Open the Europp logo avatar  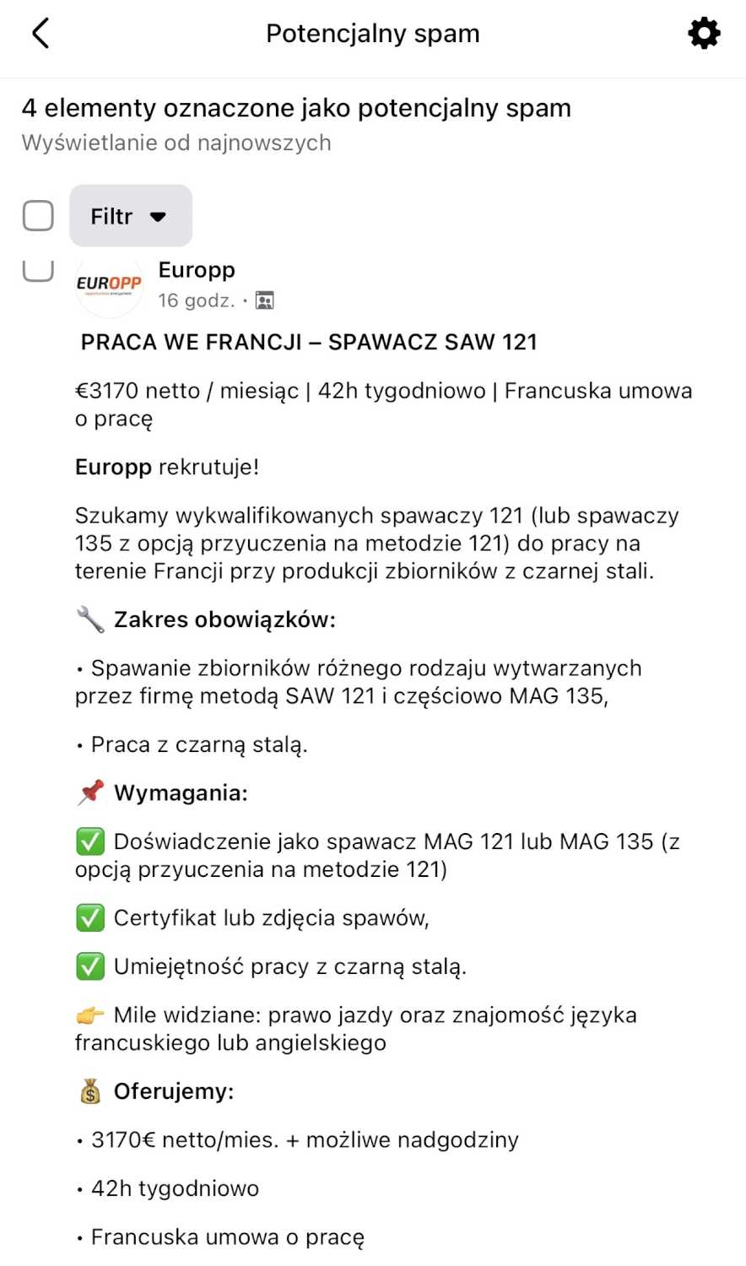[109, 284]
